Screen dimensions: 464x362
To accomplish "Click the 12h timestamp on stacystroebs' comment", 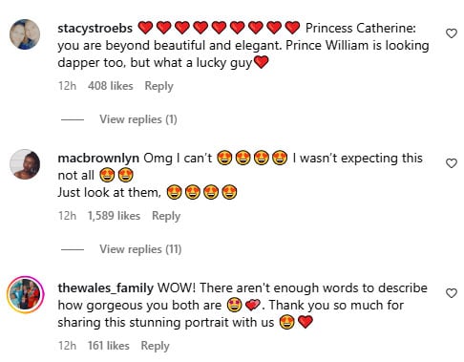I will click(67, 86).
